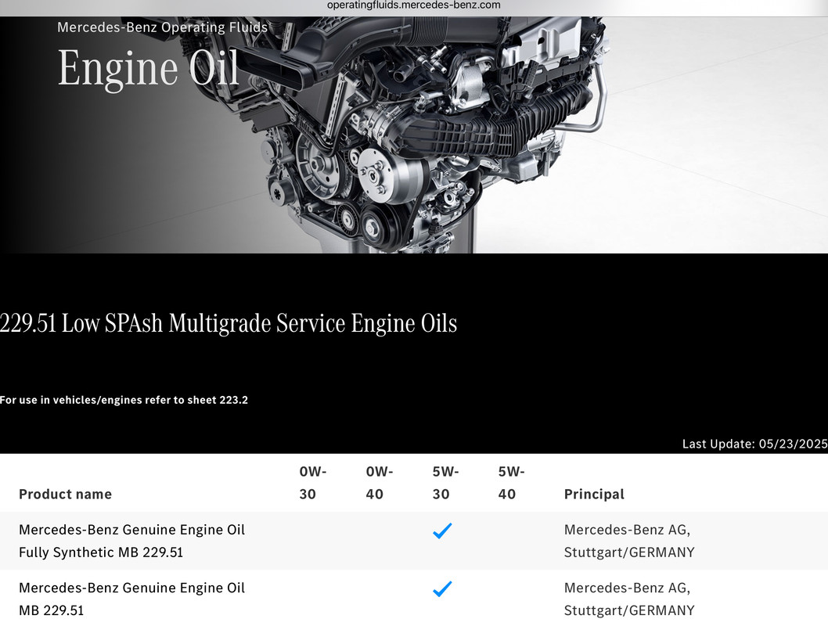Open the Fully Synthetic MB 229.51 product entry

point(132,541)
